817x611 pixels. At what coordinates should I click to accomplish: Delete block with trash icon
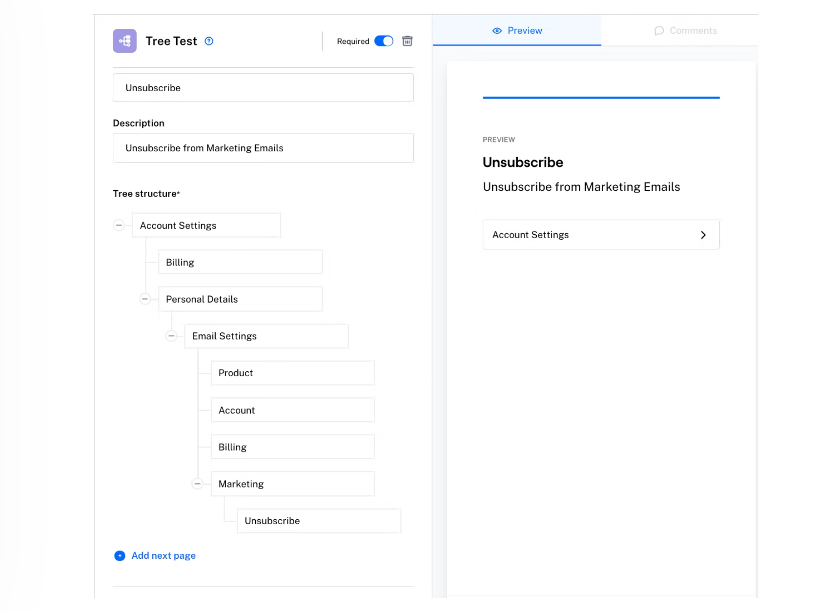pyautogui.click(x=407, y=41)
